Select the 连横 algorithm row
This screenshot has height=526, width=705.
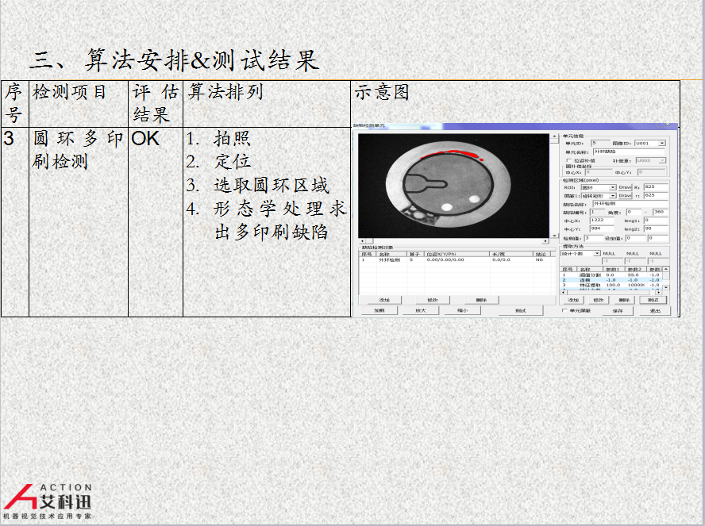(x=611, y=280)
